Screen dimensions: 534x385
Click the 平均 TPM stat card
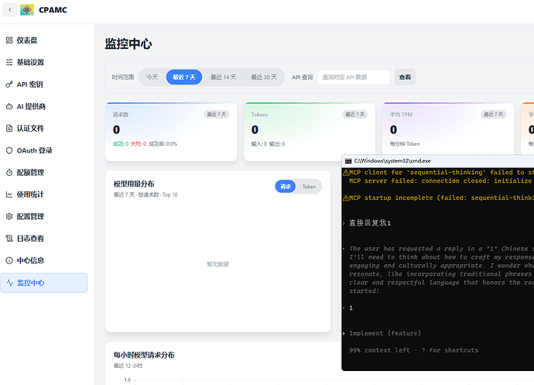(448, 129)
